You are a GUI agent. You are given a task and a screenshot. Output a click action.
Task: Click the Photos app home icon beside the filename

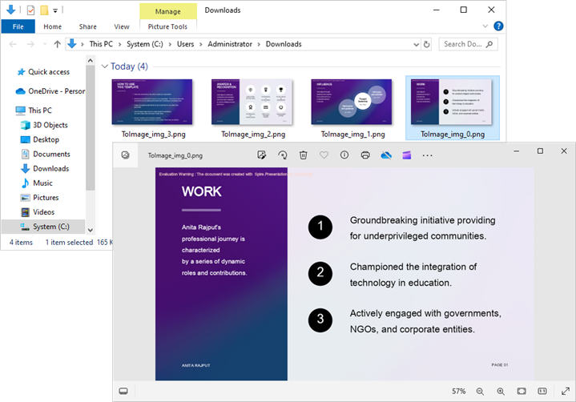[x=125, y=155]
